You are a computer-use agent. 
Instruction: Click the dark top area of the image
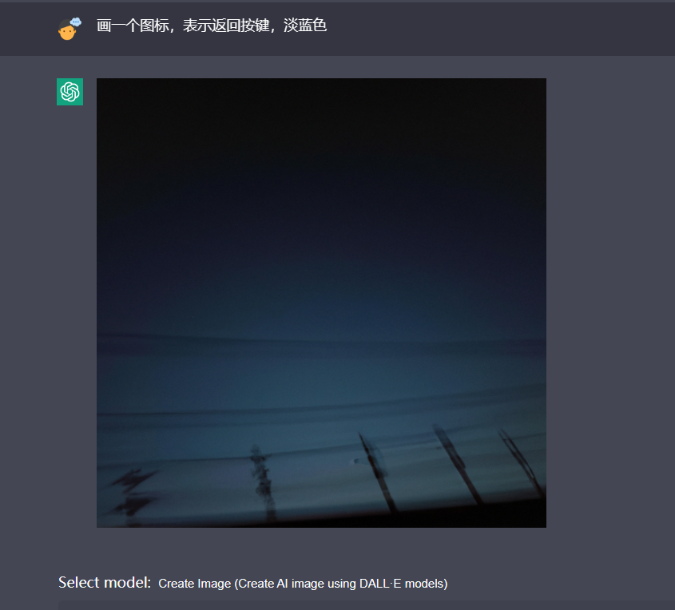click(321, 129)
